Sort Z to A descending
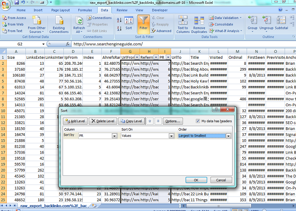296x211 pixels. (x=119, y=29)
